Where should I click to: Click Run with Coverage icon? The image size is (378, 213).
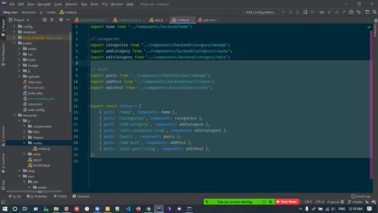298,12
